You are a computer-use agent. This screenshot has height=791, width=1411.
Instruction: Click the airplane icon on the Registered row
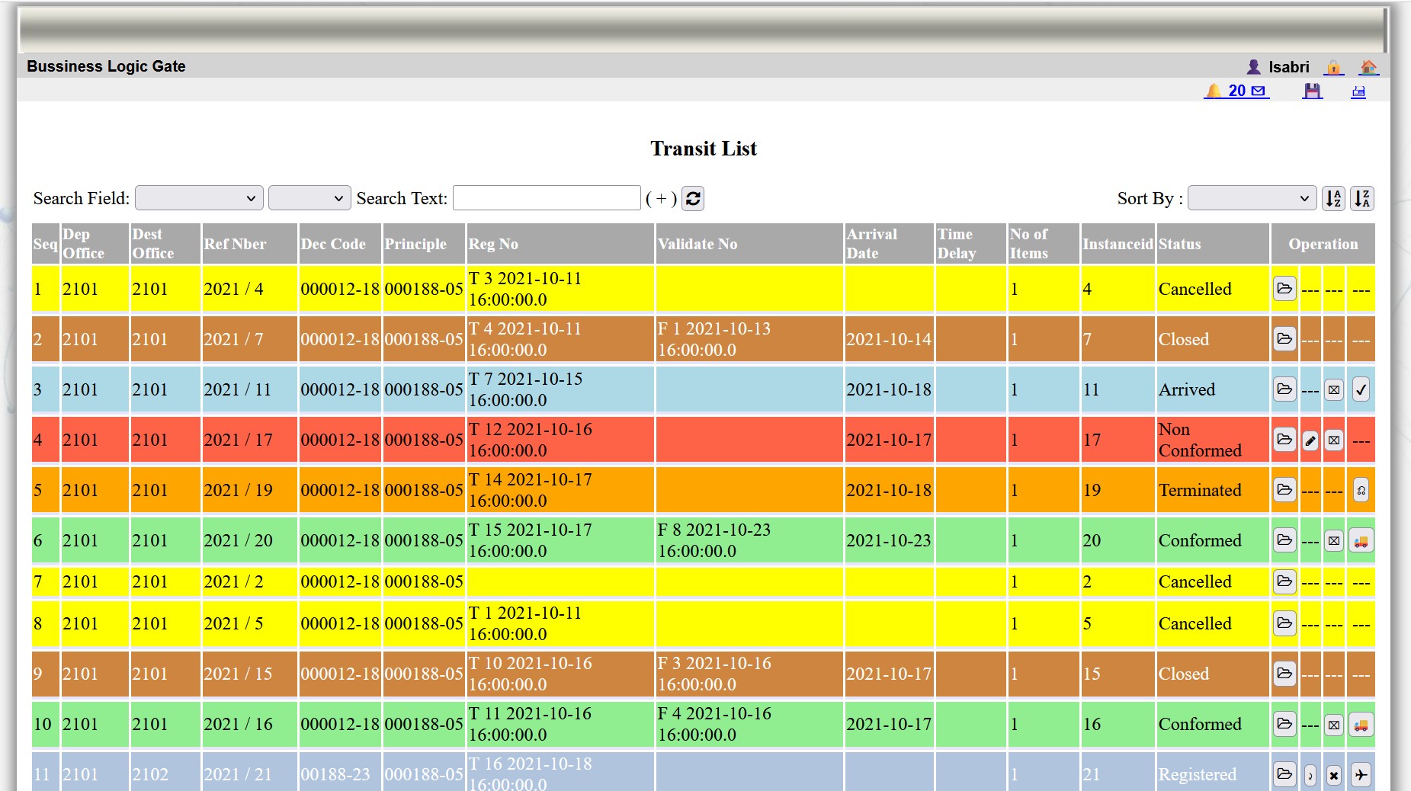coord(1361,774)
